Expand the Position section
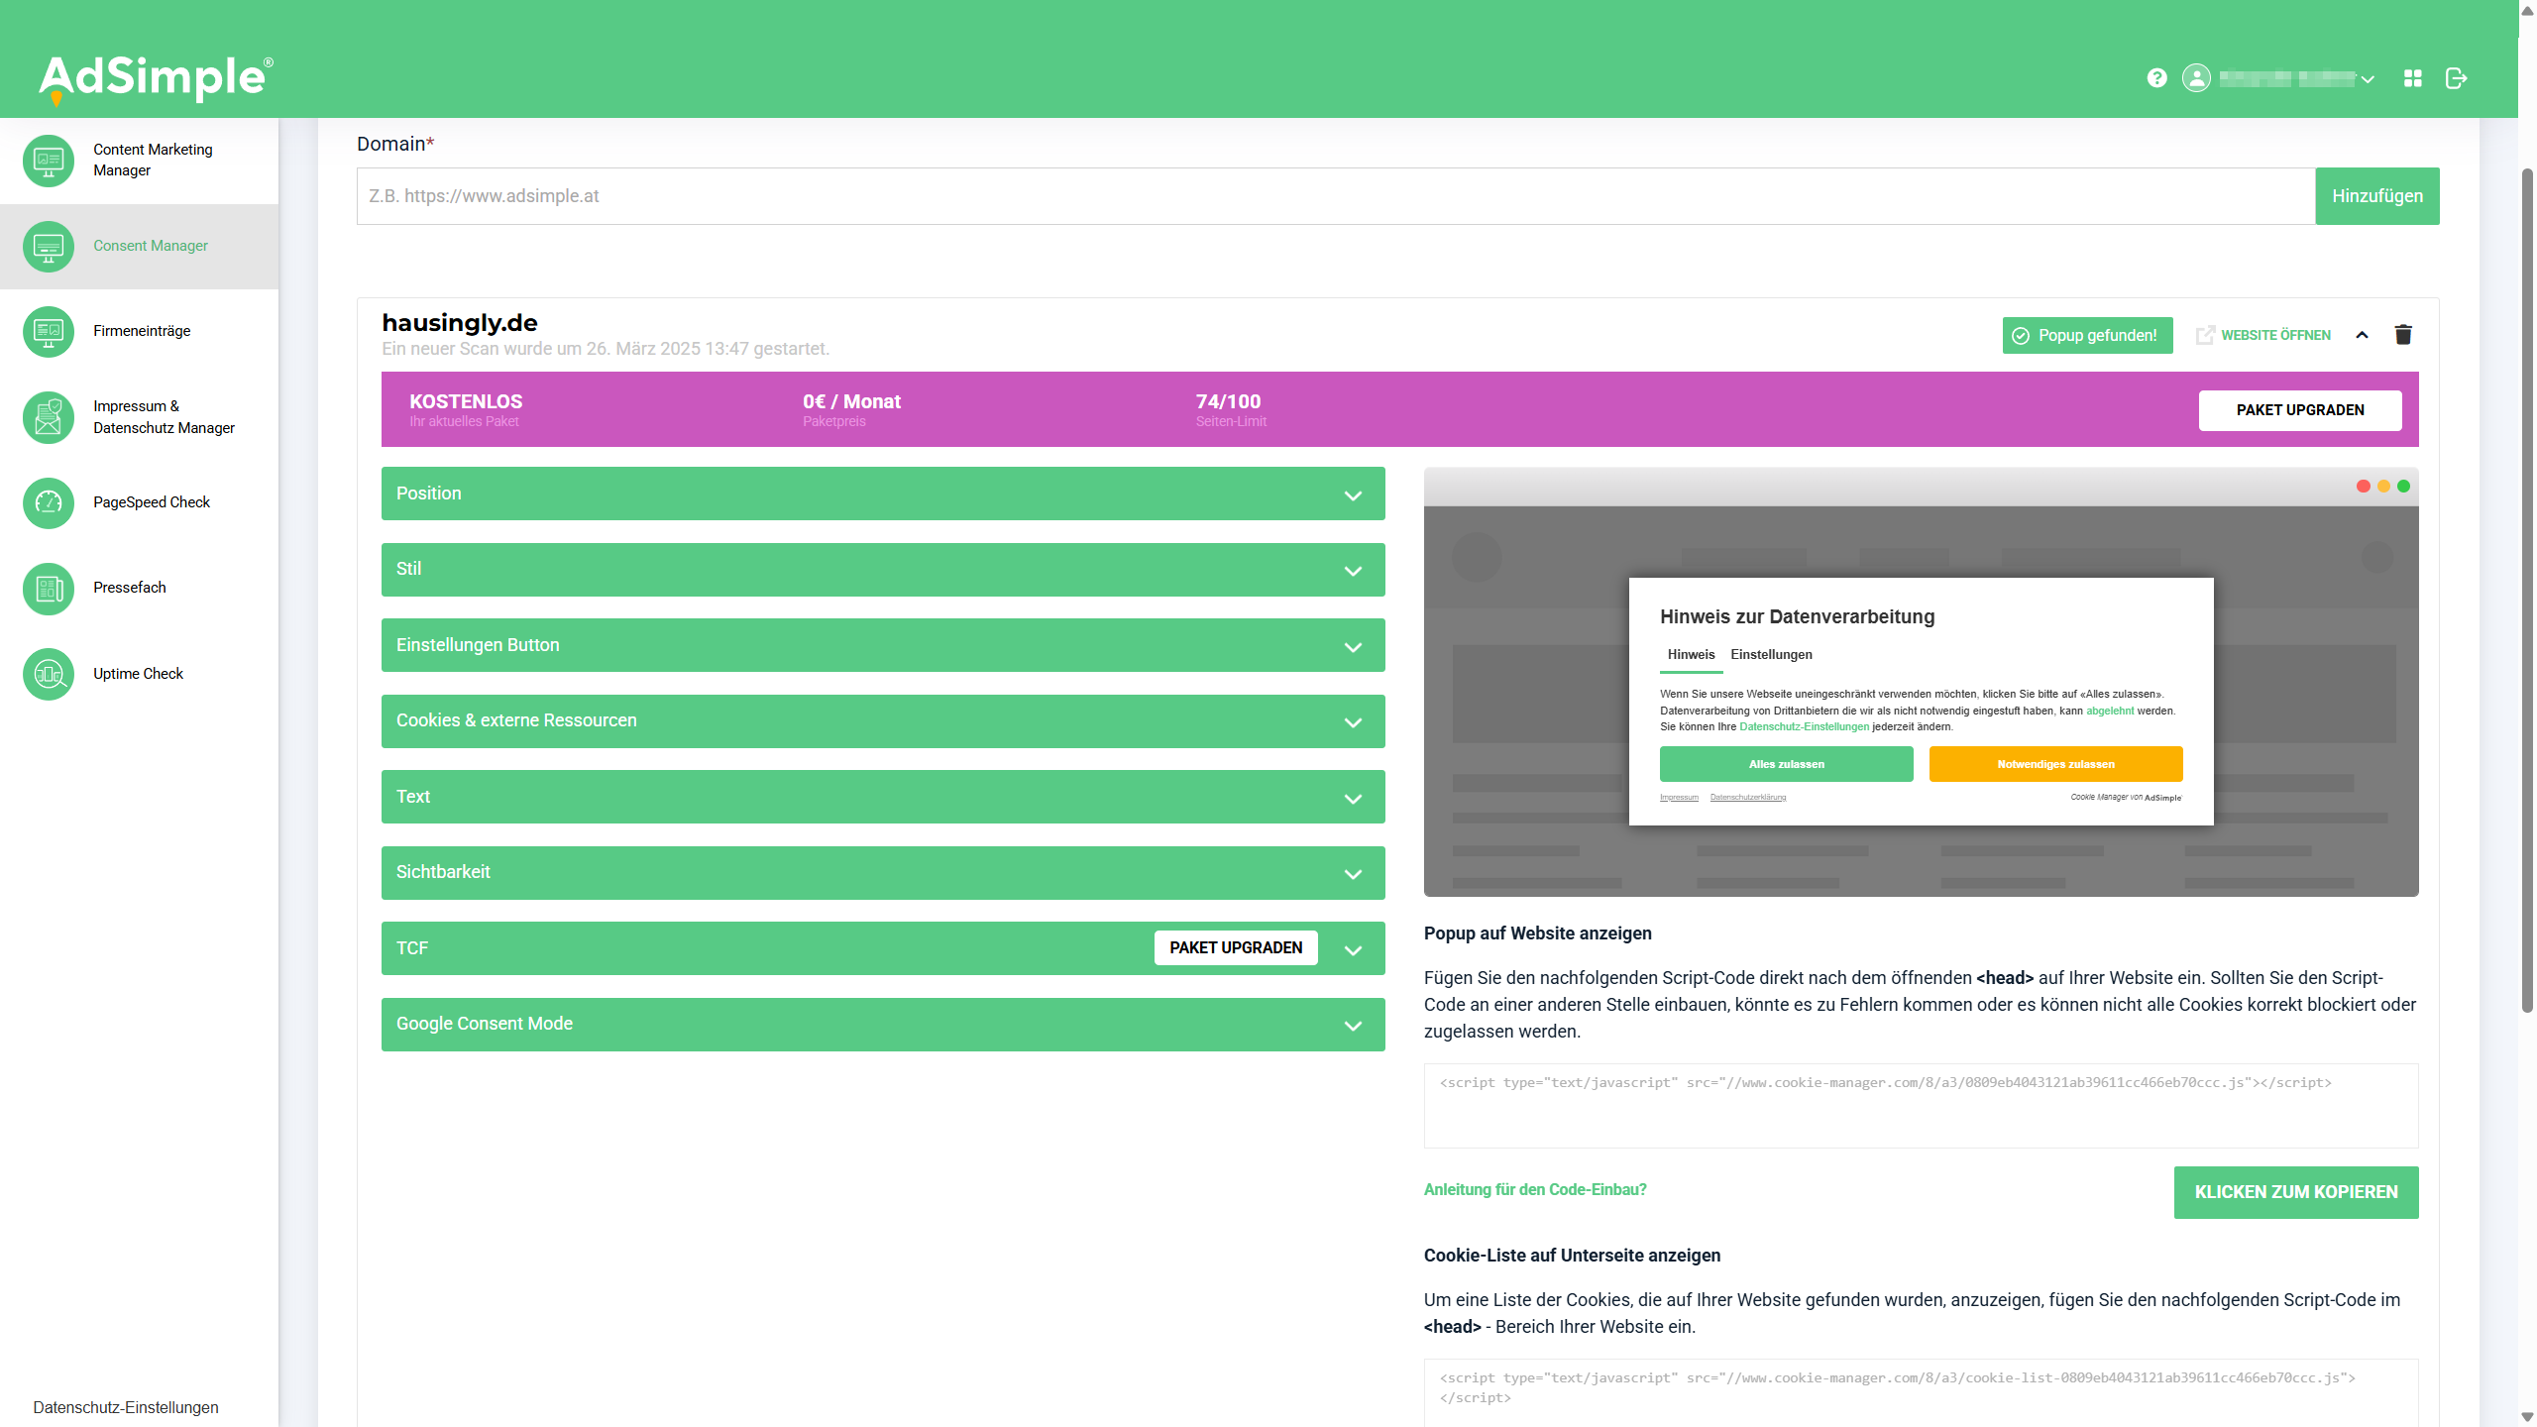The image size is (2537, 1427). coord(882,494)
